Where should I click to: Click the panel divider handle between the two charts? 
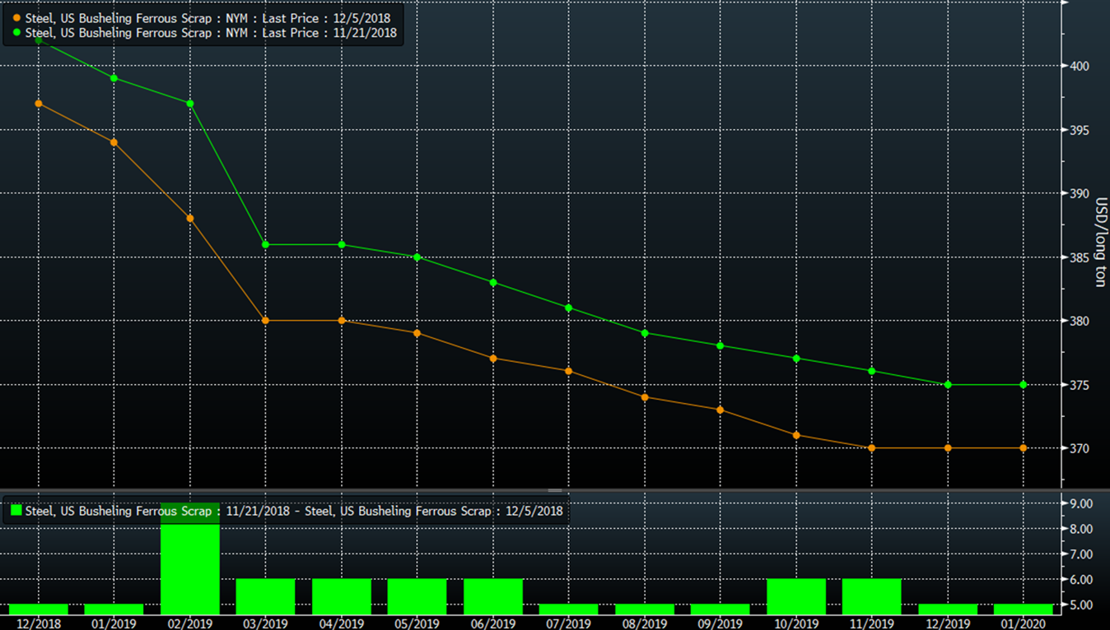tap(555, 490)
